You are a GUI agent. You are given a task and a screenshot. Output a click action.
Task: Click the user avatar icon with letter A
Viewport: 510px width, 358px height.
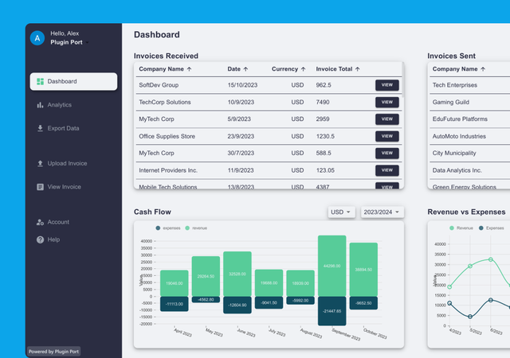pyautogui.click(x=37, y=37)
